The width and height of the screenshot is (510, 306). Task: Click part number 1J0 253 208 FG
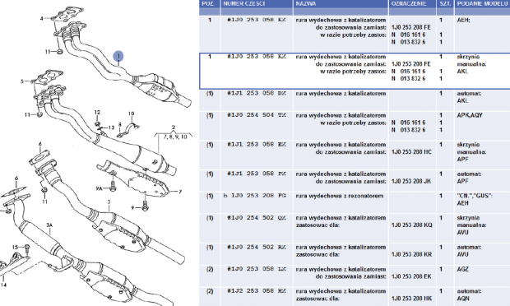click(x=255, y=196)
